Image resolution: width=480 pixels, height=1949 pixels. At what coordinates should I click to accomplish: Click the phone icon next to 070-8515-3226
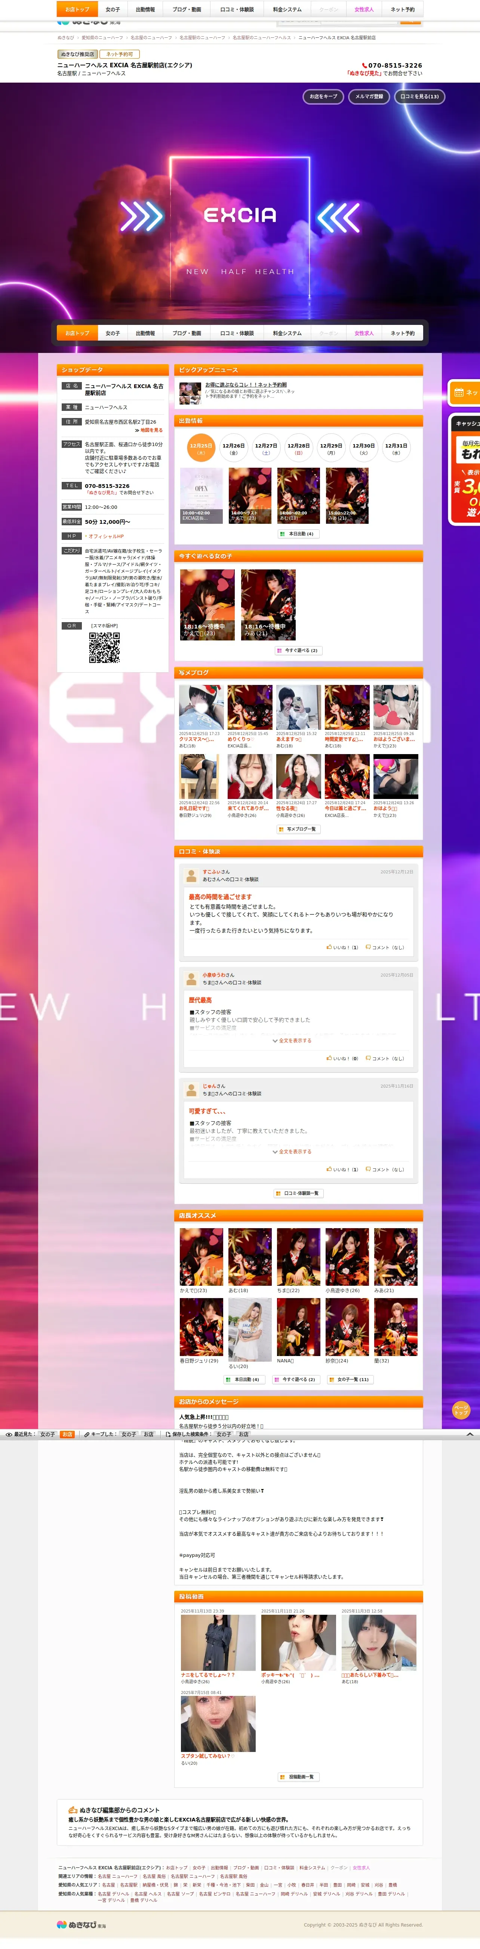click(364, 65)
